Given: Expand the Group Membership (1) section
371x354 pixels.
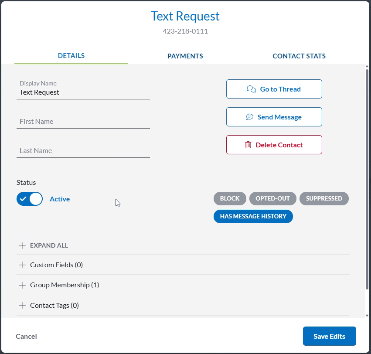Looking at the screenshot, I should (183, 285).
